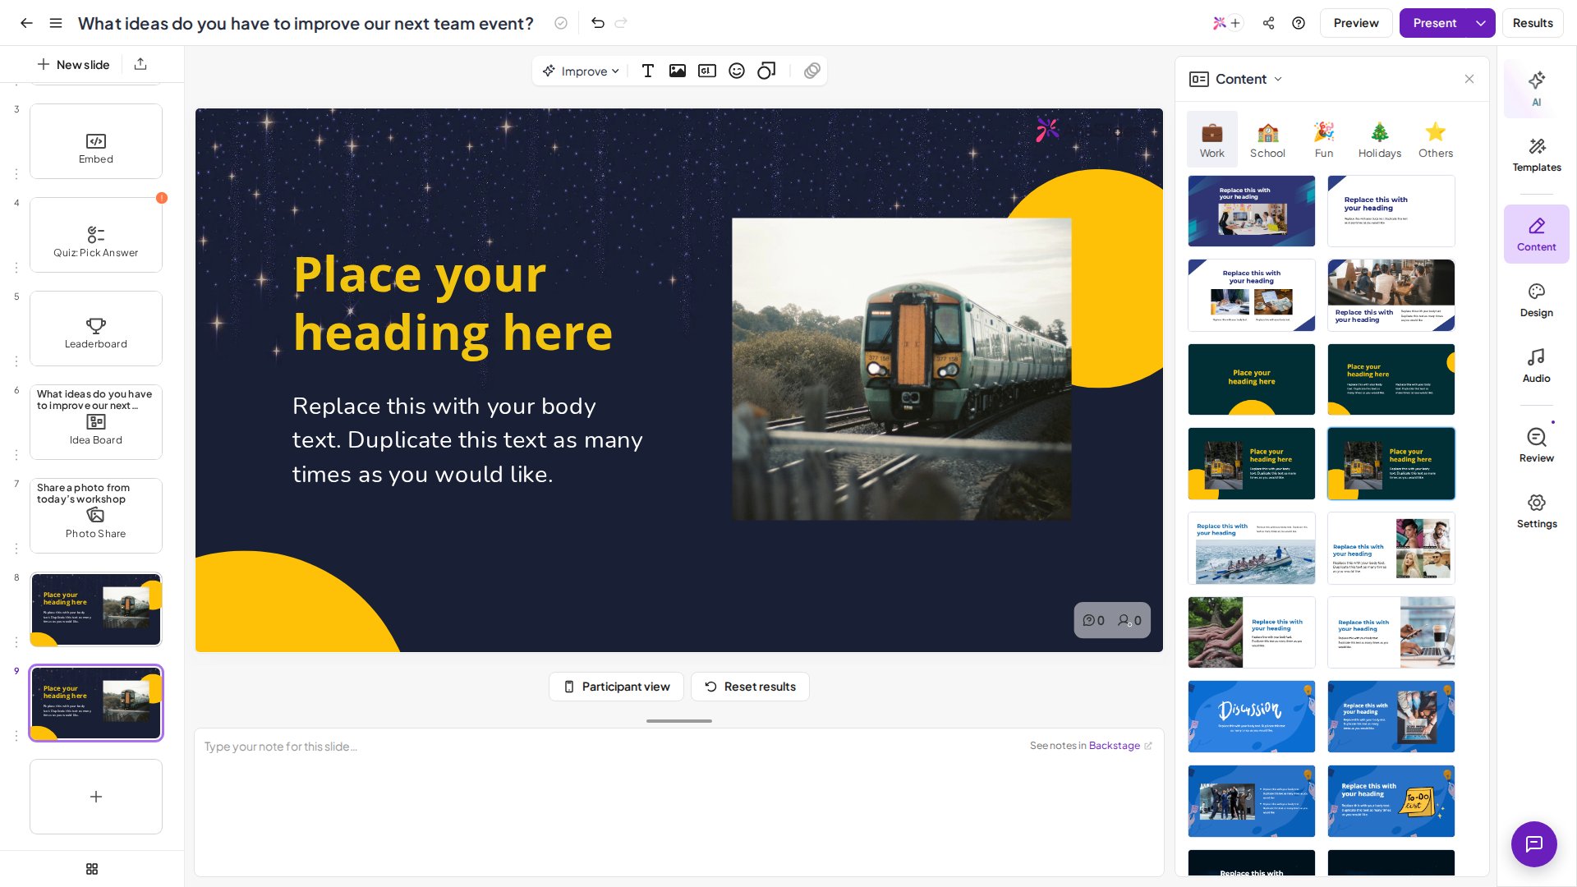
Task: Export slides using the upload icon
Action: pos(140,64)
